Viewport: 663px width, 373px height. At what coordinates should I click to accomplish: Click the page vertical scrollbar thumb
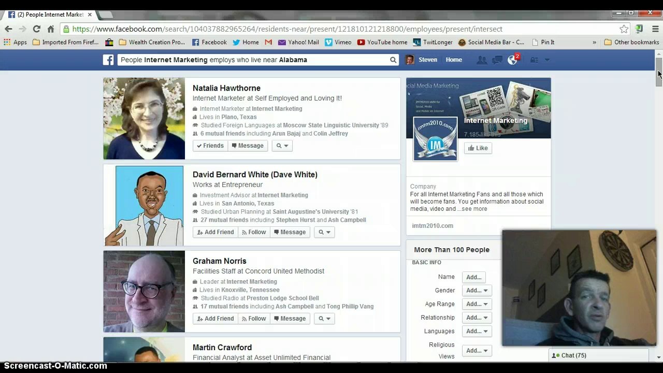tap(659, 71)
